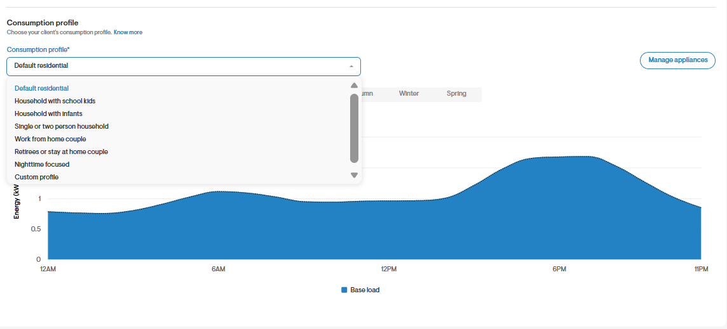
Task: Switch to the Winter season tab
Action: tap(409, 93)
